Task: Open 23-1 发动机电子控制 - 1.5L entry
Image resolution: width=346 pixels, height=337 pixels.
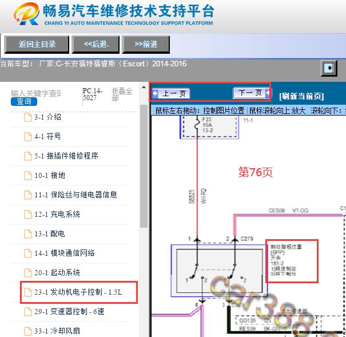Action: click(79, 292)
